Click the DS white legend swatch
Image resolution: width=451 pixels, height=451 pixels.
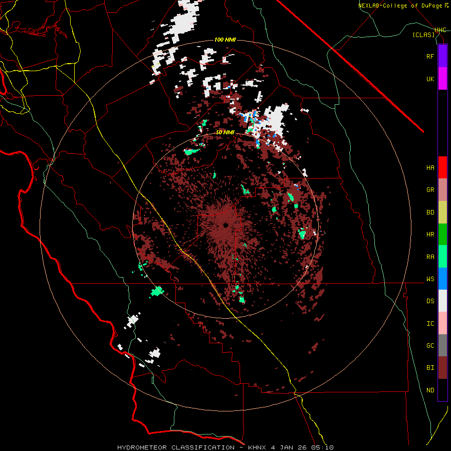click(442, 301)
